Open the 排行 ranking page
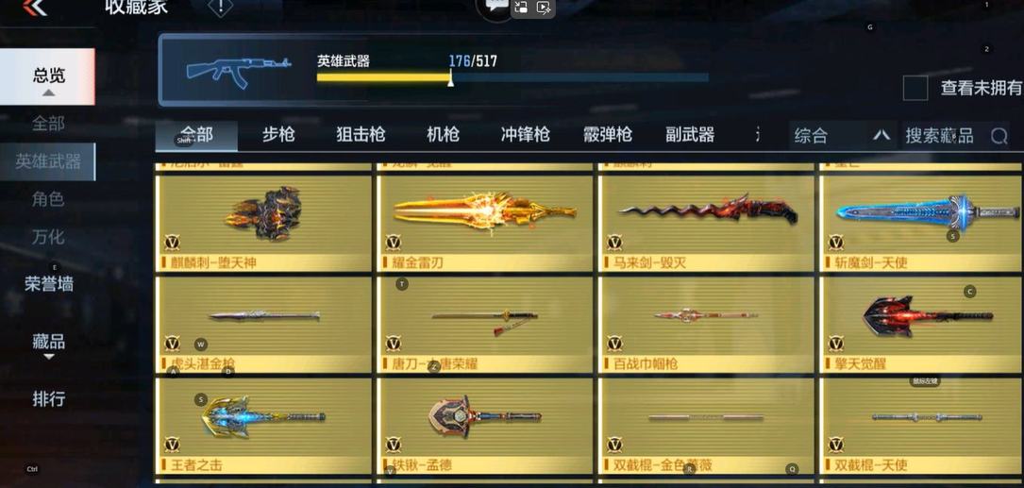 (48, 398)
